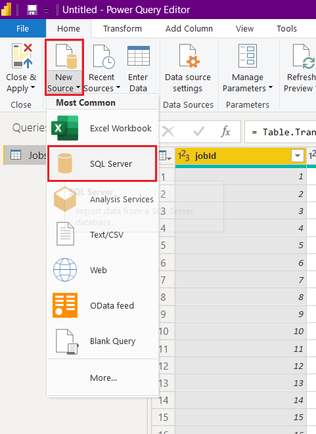The image size is (316, 434).
Task: Switch to the Transform tab
Action: pos(122,28)
